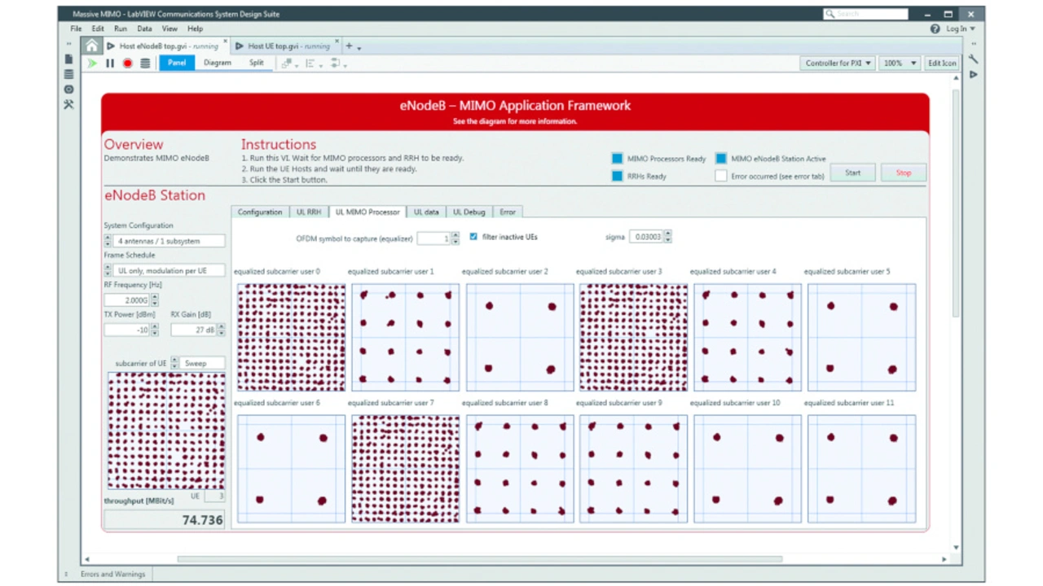Select the UL MIMO Processor tab

(367, 212)
